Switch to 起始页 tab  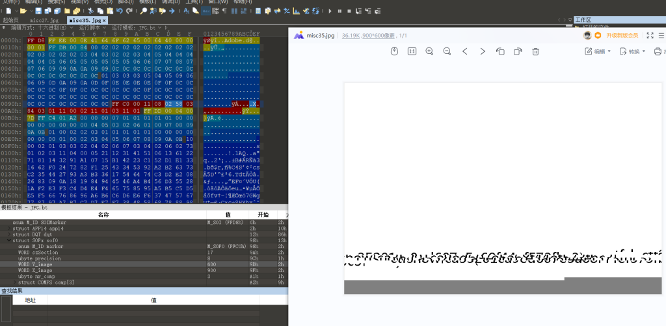(x=11, y=21)
